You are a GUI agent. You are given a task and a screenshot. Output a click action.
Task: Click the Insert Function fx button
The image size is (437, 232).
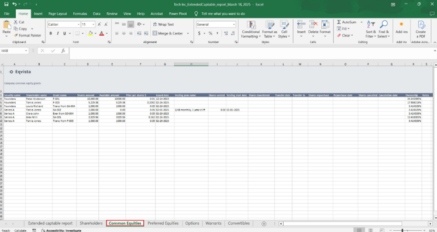click(x=63, y=51)
